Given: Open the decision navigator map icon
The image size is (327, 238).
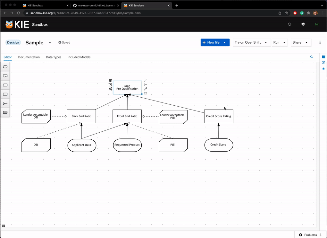Looking at the screenshot, I should pos(323,57).
